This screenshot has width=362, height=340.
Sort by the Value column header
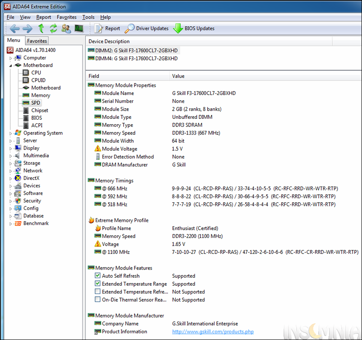[265, 76]
